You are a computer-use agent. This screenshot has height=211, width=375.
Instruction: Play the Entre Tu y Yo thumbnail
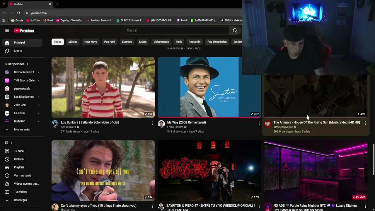(x=209, y=171)
